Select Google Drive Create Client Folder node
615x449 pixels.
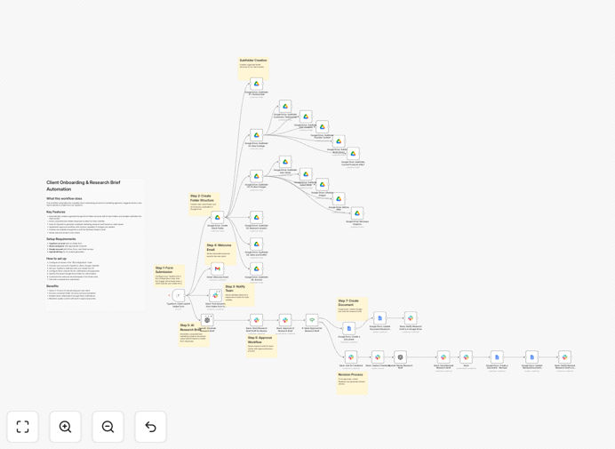pos(217,218)
